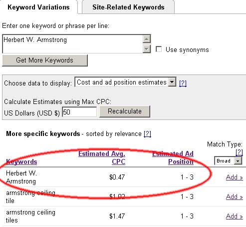Sort by Estimated Ad Position column

(173, 157)
